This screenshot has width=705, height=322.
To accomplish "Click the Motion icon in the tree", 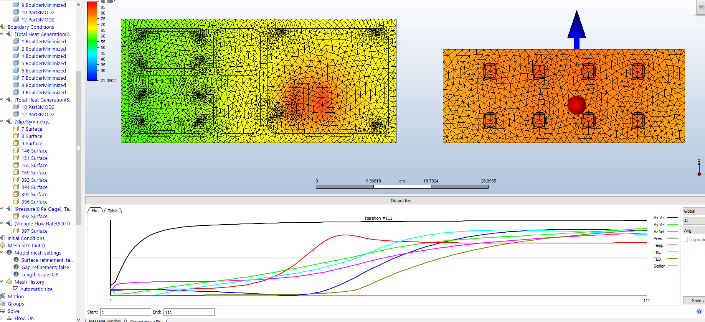I will tap(3, 296).
